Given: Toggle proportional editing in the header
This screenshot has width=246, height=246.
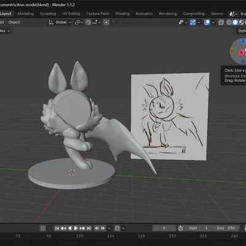Looking at the screenshot, I should pos(106,22).
